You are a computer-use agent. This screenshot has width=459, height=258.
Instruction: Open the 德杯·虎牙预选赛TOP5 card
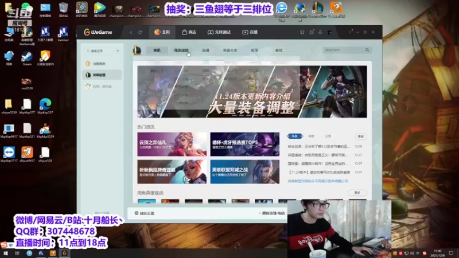pos(245,144)
